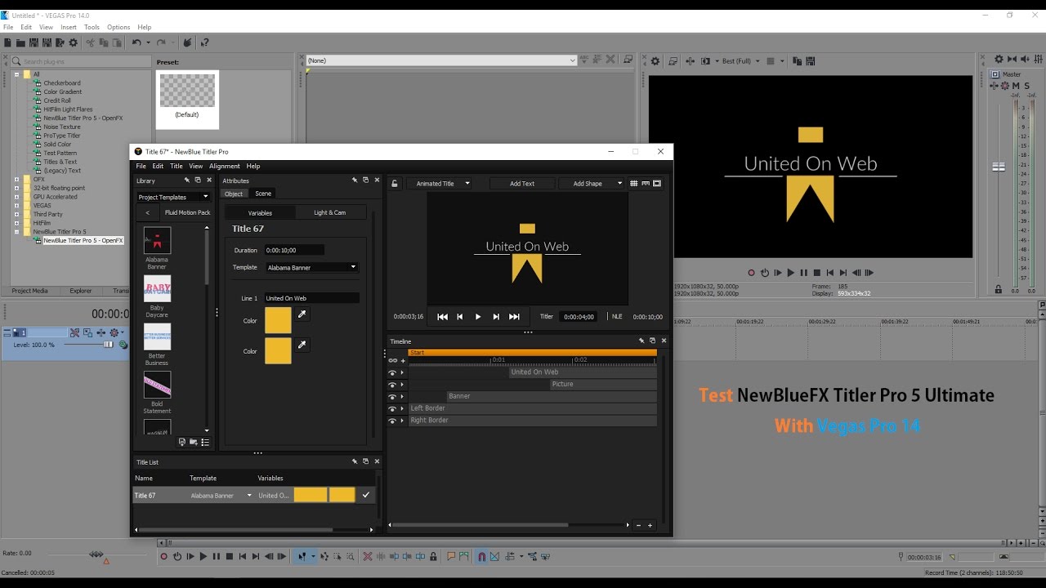Toggle visibility of the Left Border layer

[392, 408]
